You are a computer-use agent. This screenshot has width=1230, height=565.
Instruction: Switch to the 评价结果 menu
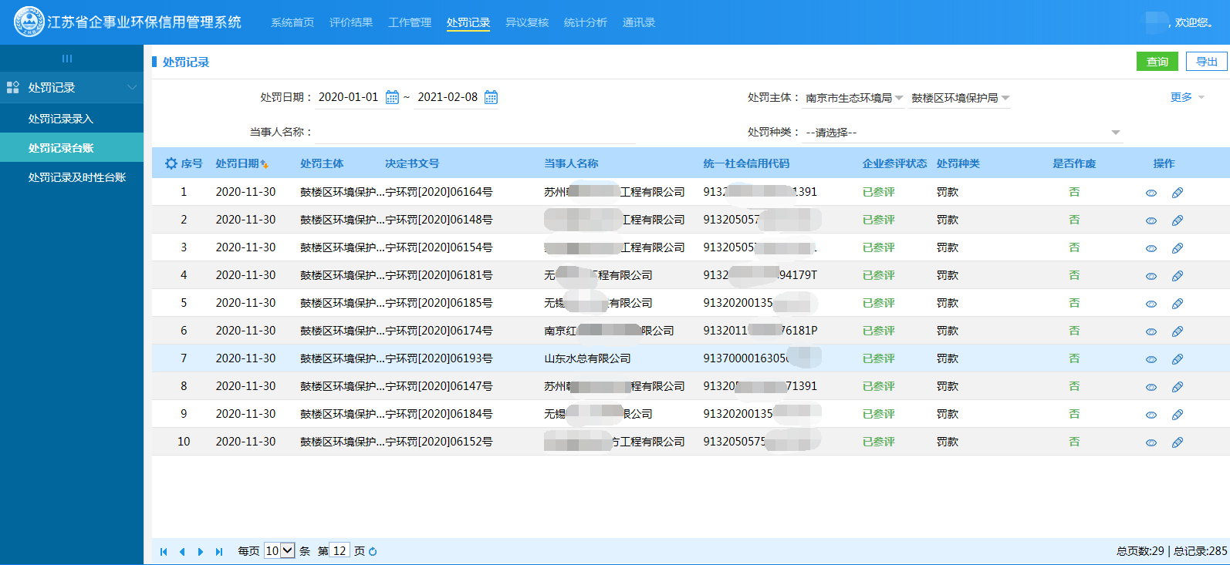click(351, 22)
